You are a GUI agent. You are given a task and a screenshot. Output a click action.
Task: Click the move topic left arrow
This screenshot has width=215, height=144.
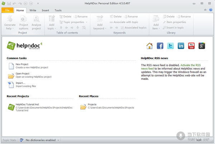67,28
